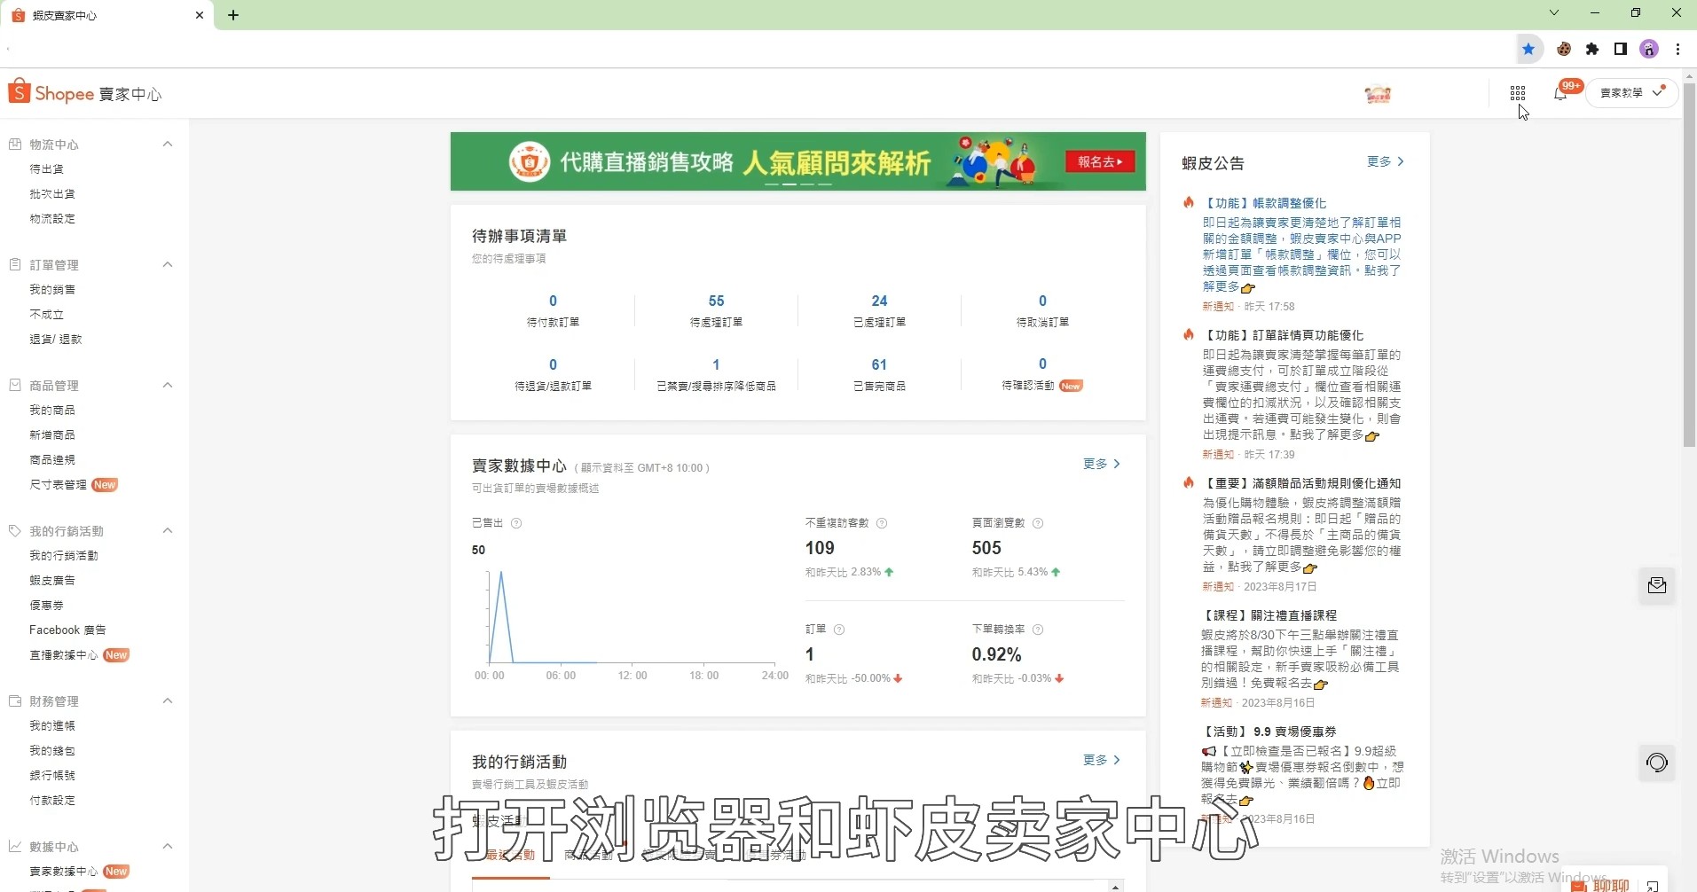Collapse the 財務管理 section chevron
This screenshot has width=1697, height=892.
(x=168, y=700)
